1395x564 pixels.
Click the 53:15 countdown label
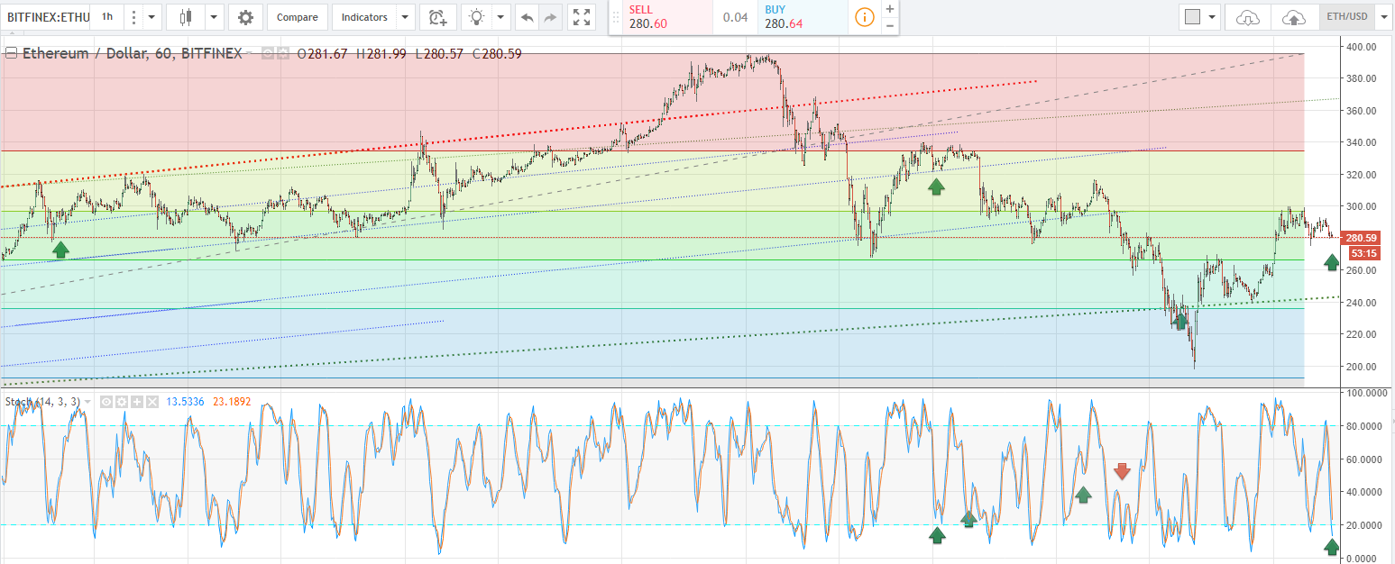click(1362, 253)
